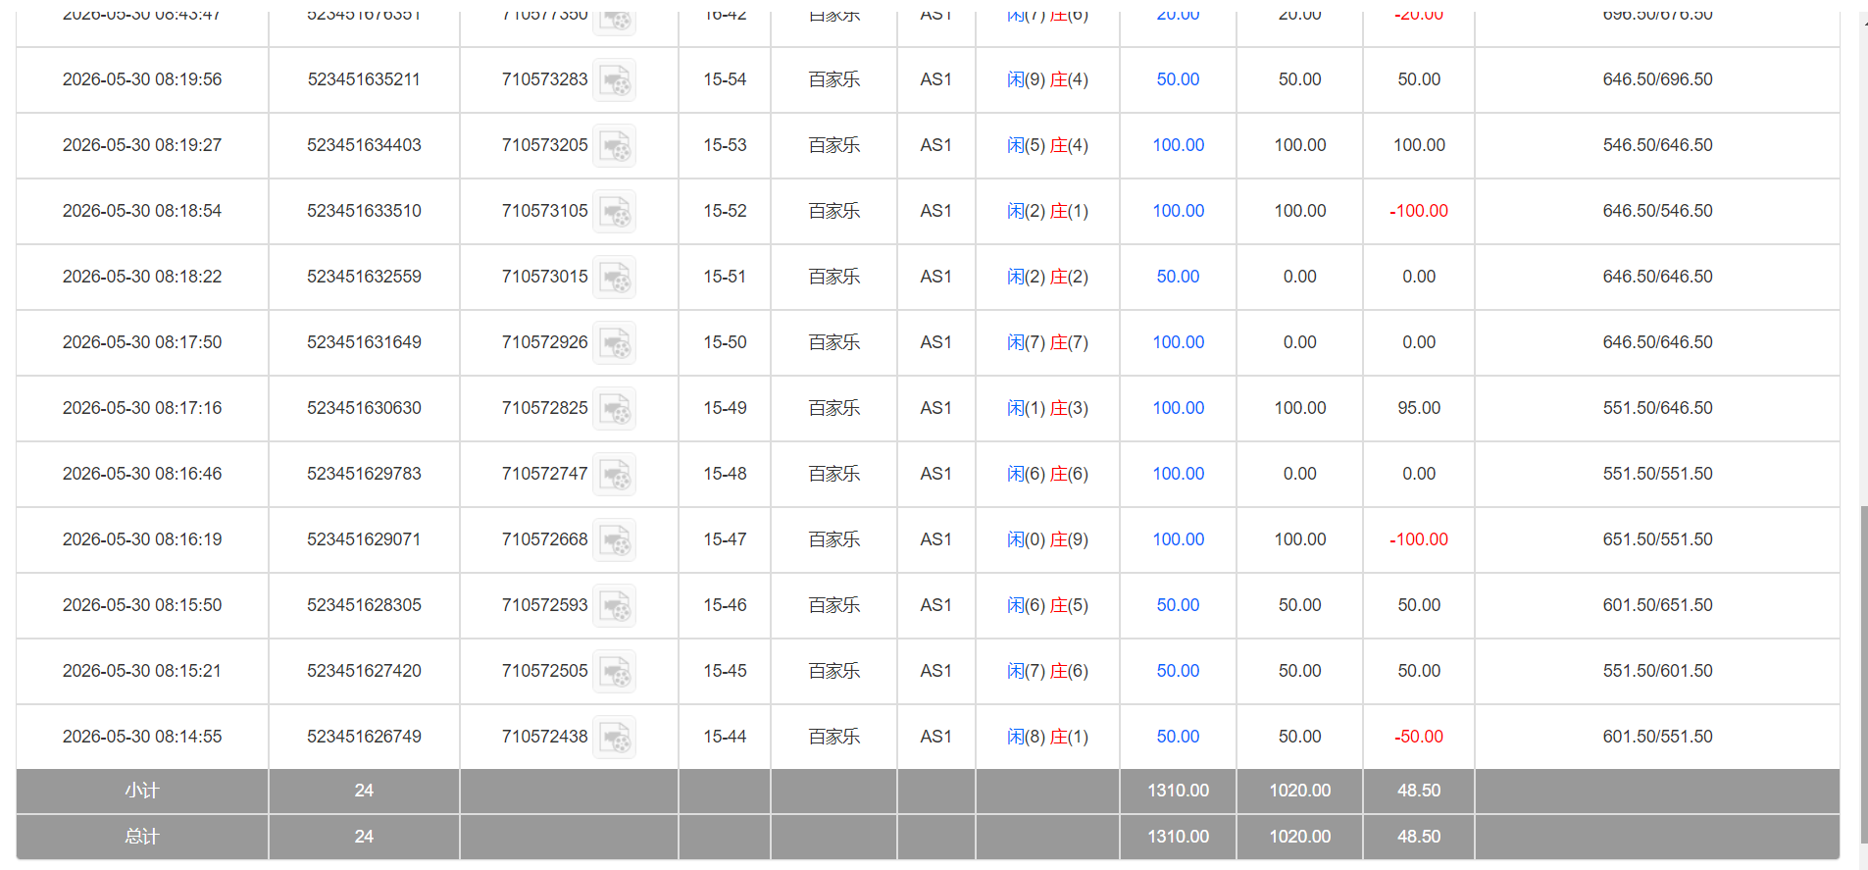Screen dimensions: 1868x870
Task: Select order number 523451635211
Action: pos(364,79)
